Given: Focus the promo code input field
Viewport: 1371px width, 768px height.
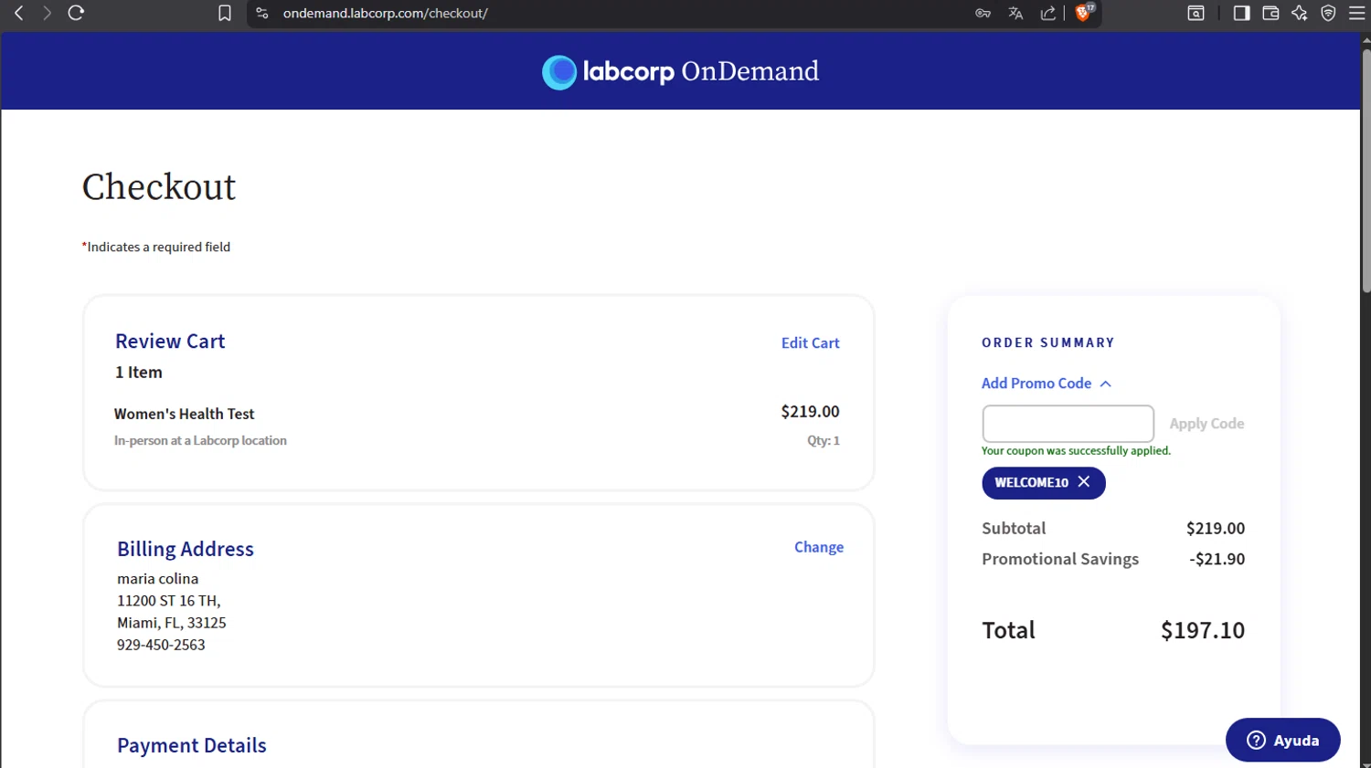Looking at the screenshot, I should 1068,424.
